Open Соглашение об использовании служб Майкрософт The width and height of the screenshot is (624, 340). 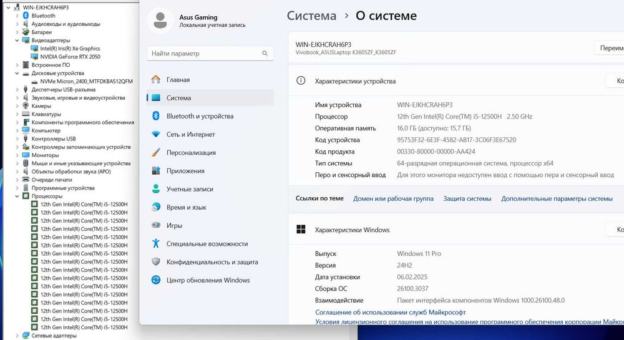(x=391, y=313)
